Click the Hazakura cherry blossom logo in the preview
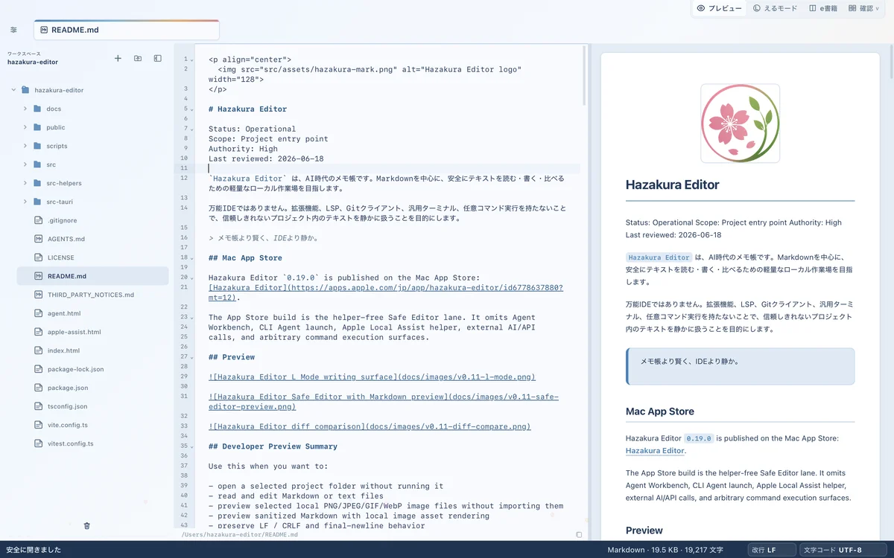The height and width of the screenshot is (558, 894). click(x=740, y=124)
